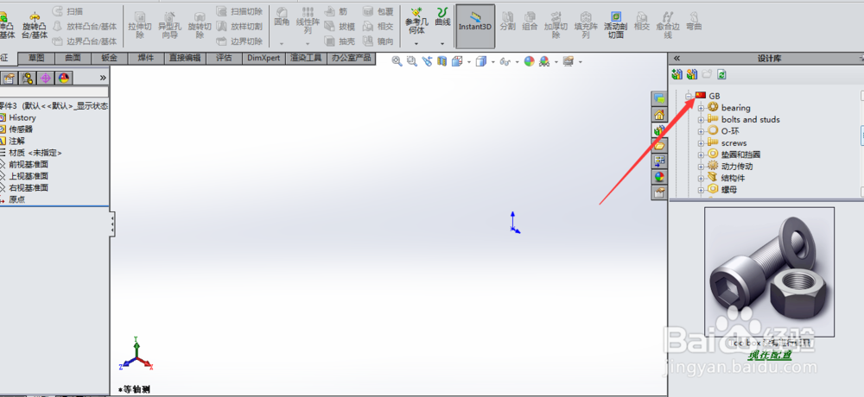
Task: Click the design library Refresh icon
Action: [x=721, y=73]
